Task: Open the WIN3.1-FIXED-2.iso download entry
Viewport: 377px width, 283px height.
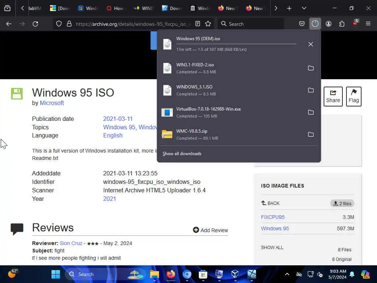Action: [x=231, y=68]
